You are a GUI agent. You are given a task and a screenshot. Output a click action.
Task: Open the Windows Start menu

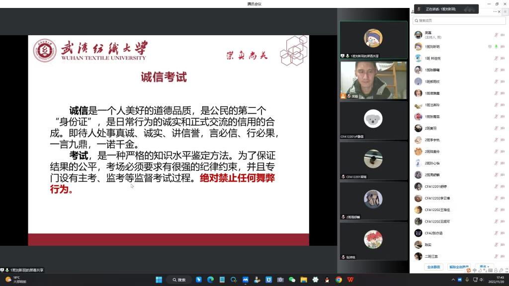click(x=160, y=280)
